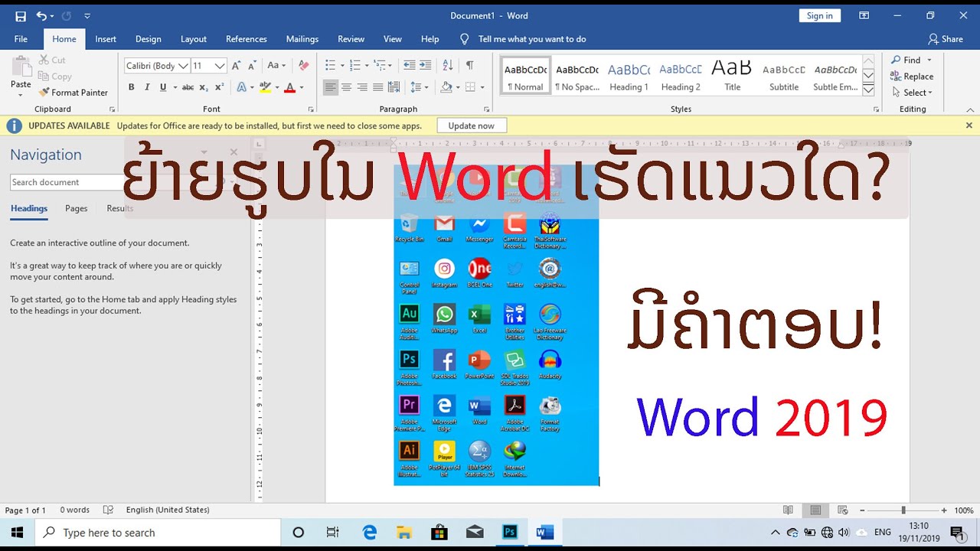Open the font size dropdown
This screenshot has width=980, height=551.
click(x=220, y=66)
